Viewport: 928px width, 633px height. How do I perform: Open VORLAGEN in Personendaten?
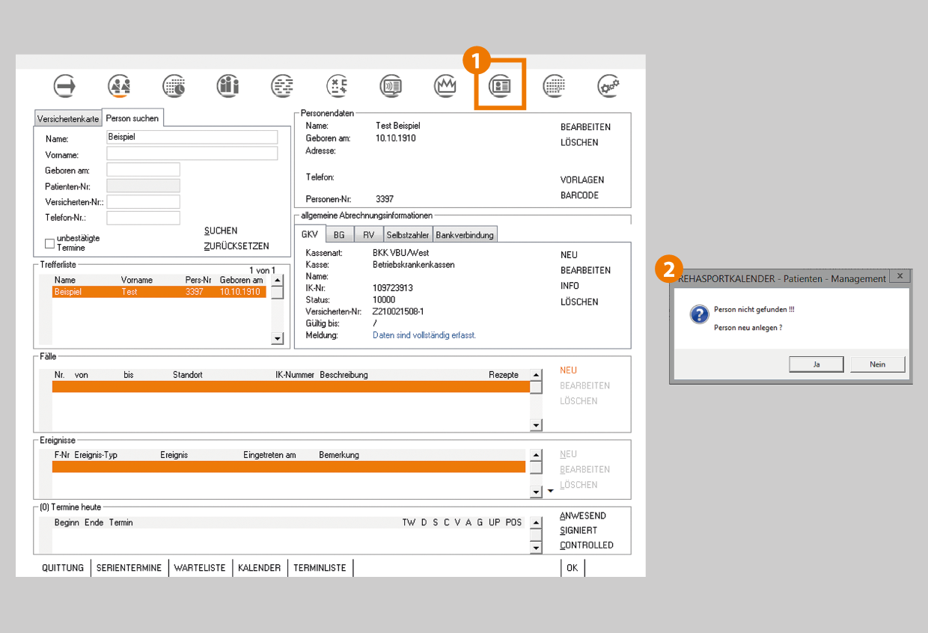[x=582, y=180]
